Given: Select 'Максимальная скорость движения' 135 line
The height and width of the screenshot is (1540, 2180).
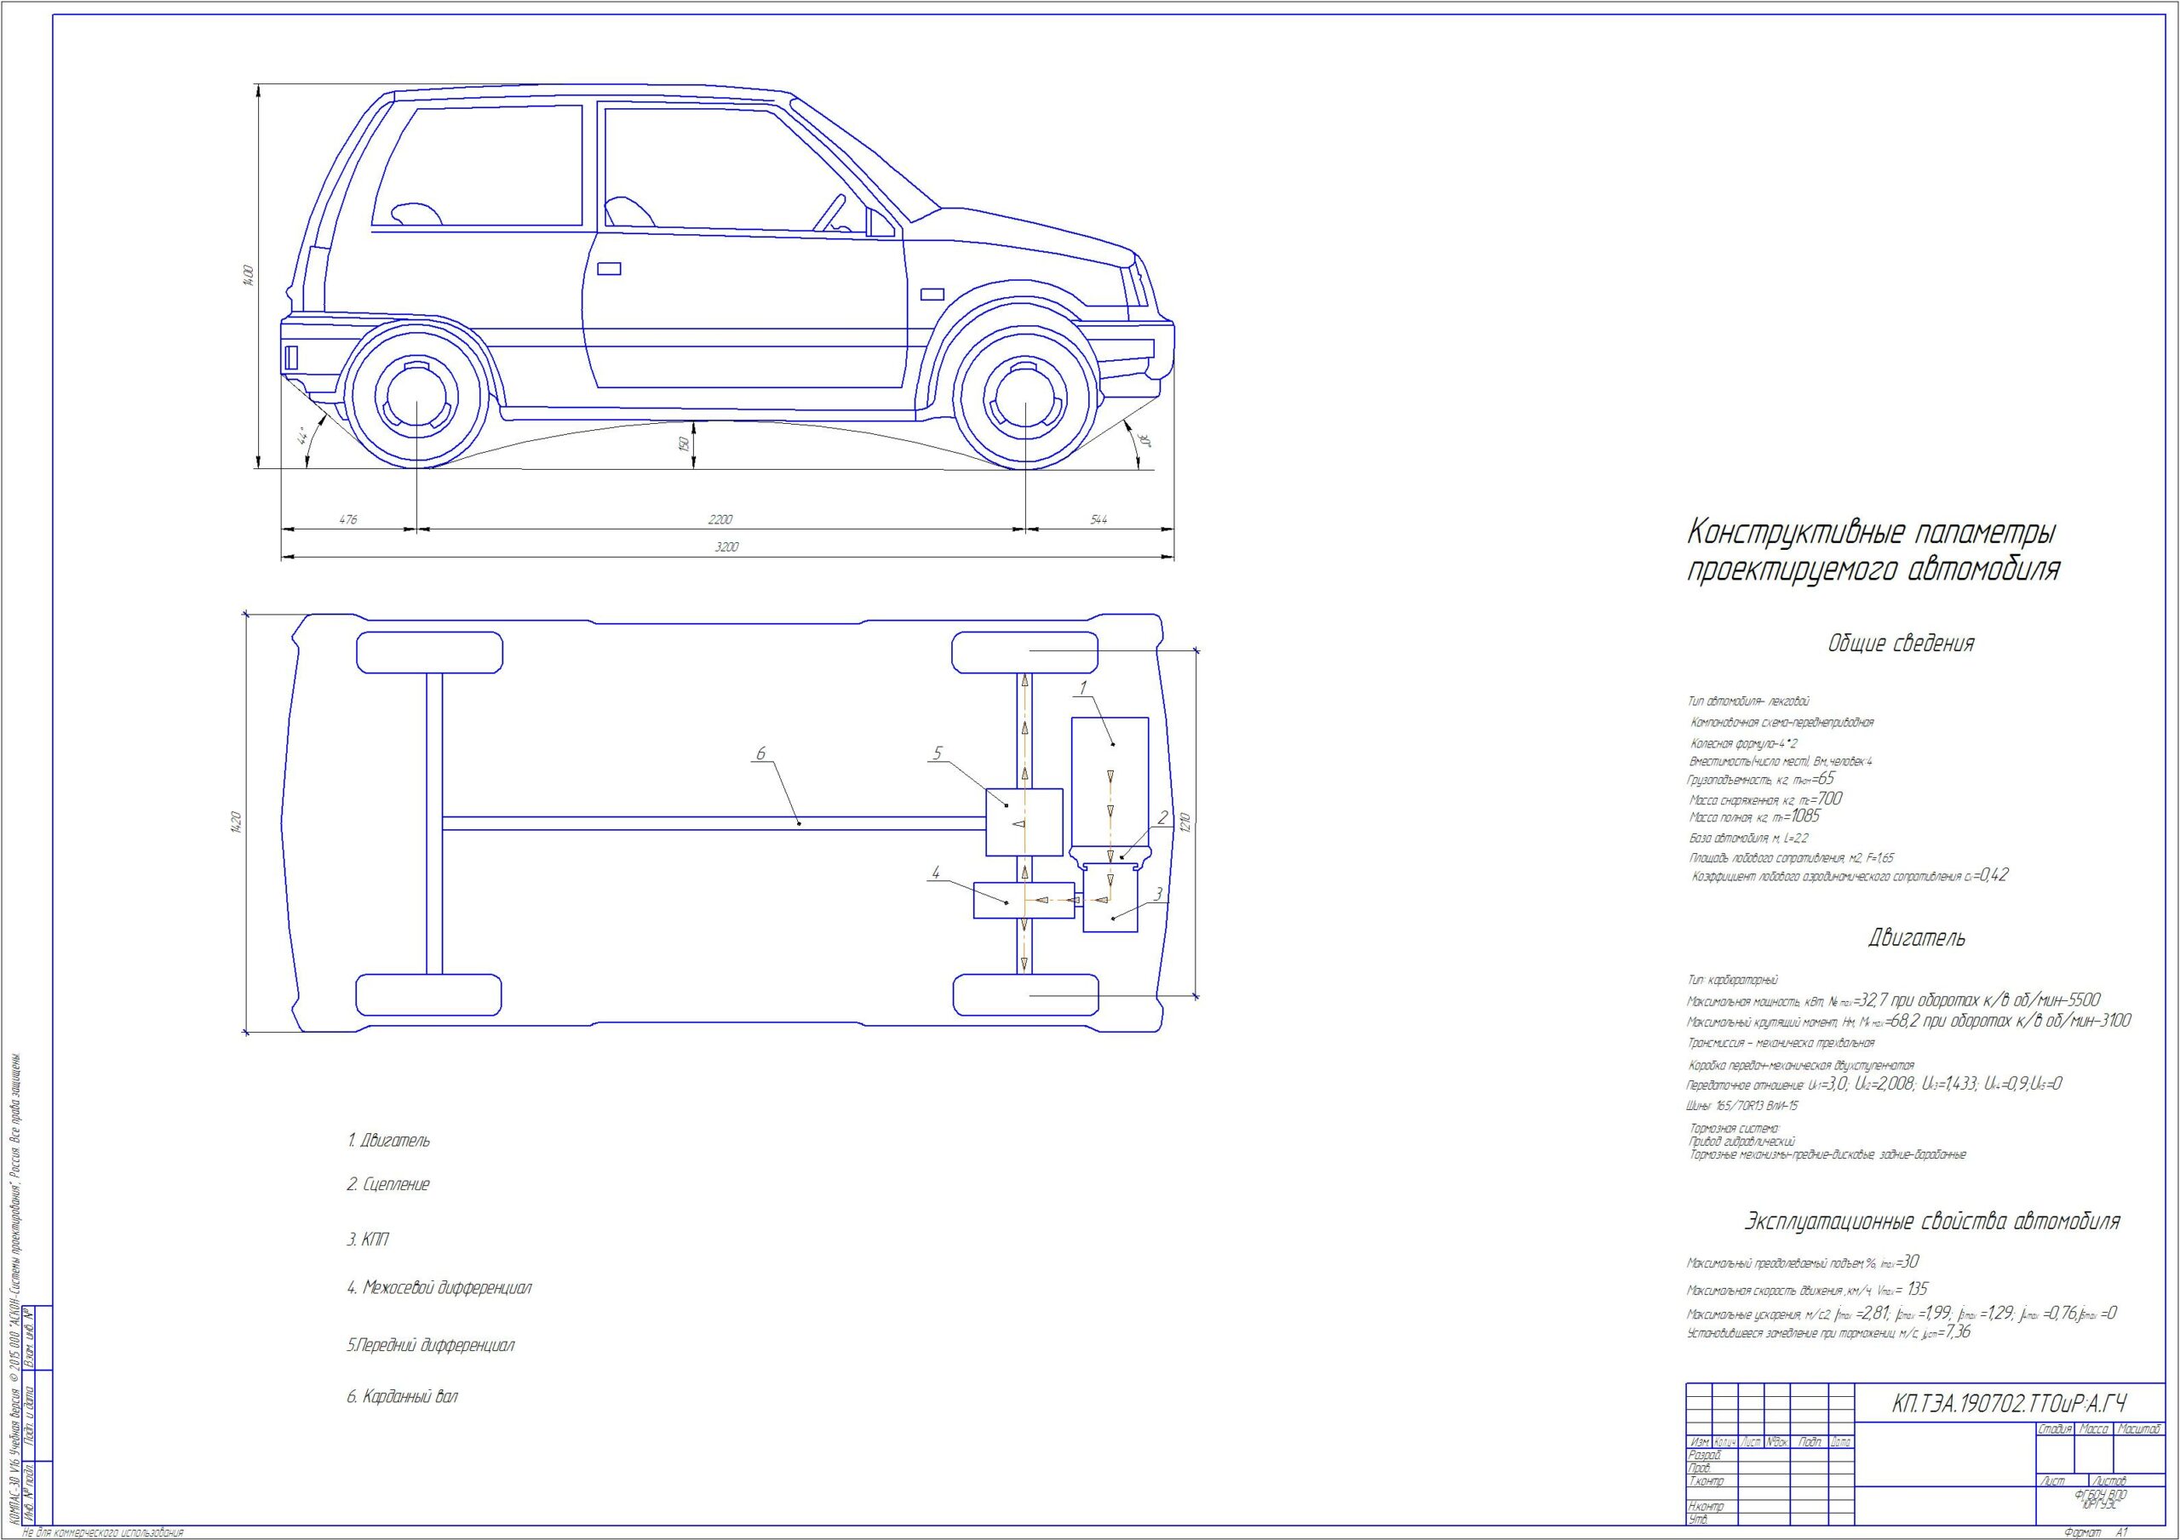Looking at the screenshot, I should pos(1807,1290).
